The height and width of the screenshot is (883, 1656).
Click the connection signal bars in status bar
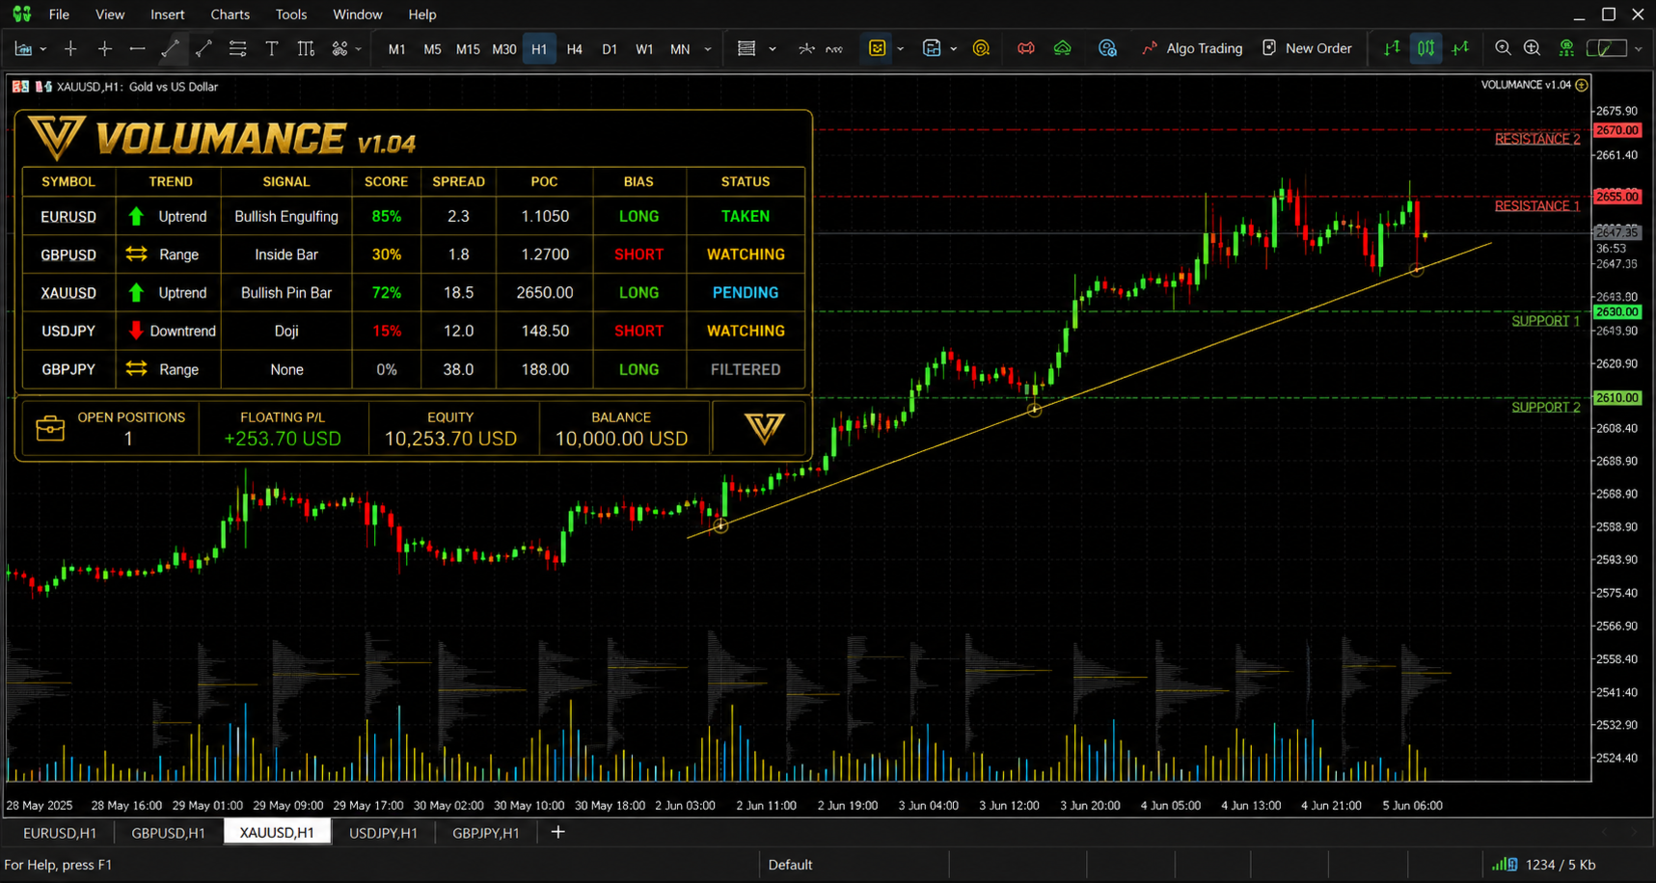point(1505,865)
